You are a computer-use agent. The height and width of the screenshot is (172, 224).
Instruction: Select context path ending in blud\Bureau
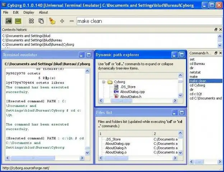pyautogui.click(x=32, y=40)
